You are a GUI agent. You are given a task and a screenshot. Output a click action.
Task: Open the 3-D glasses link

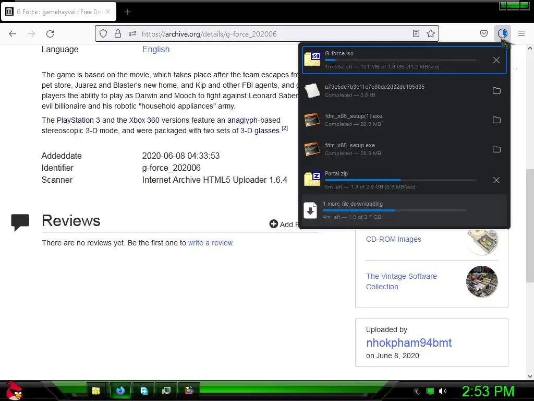[x=260, y=131]
